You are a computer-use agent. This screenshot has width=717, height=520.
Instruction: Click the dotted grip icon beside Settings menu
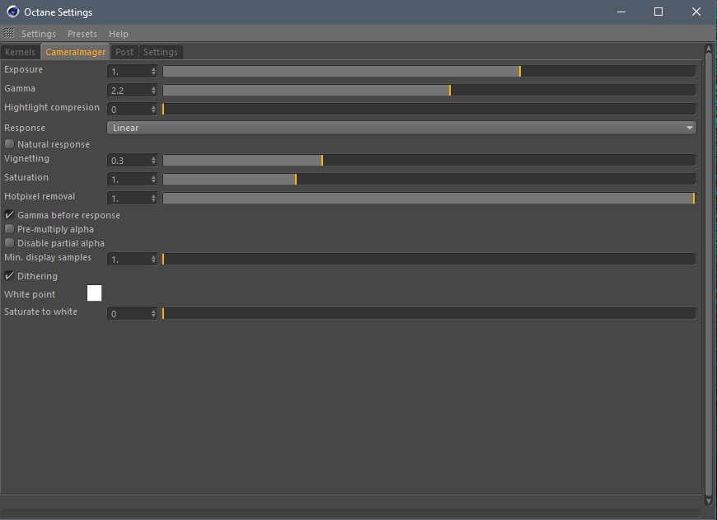pyautogui.click(x=9, y=33)
